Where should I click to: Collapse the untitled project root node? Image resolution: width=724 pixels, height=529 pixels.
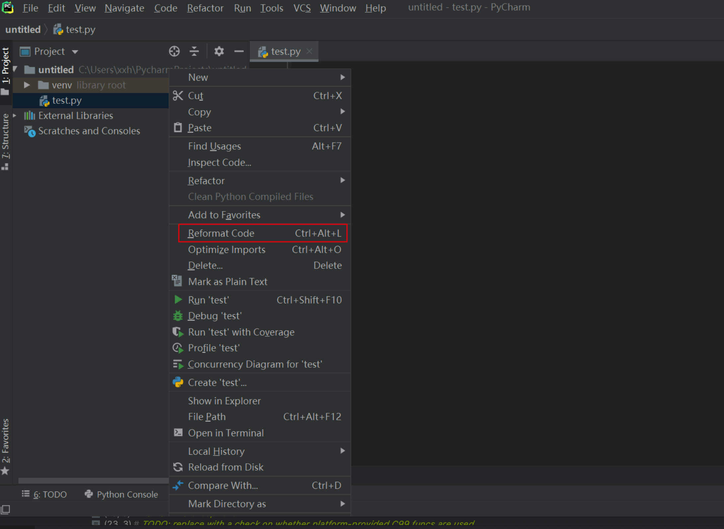click(x=15, y=69)
